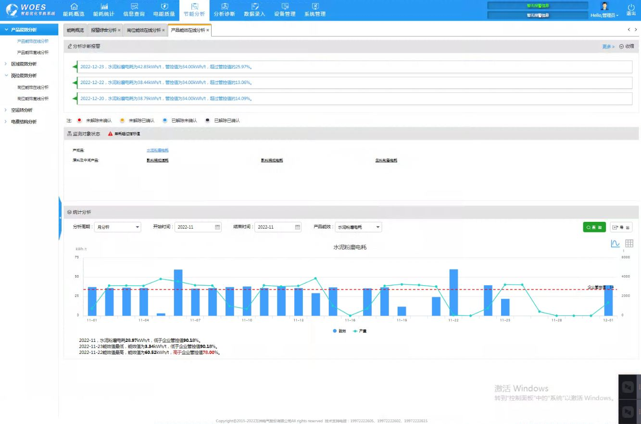Click the green 查询 button
This screenshot has height=424, width=641.
tap(594, 227)
